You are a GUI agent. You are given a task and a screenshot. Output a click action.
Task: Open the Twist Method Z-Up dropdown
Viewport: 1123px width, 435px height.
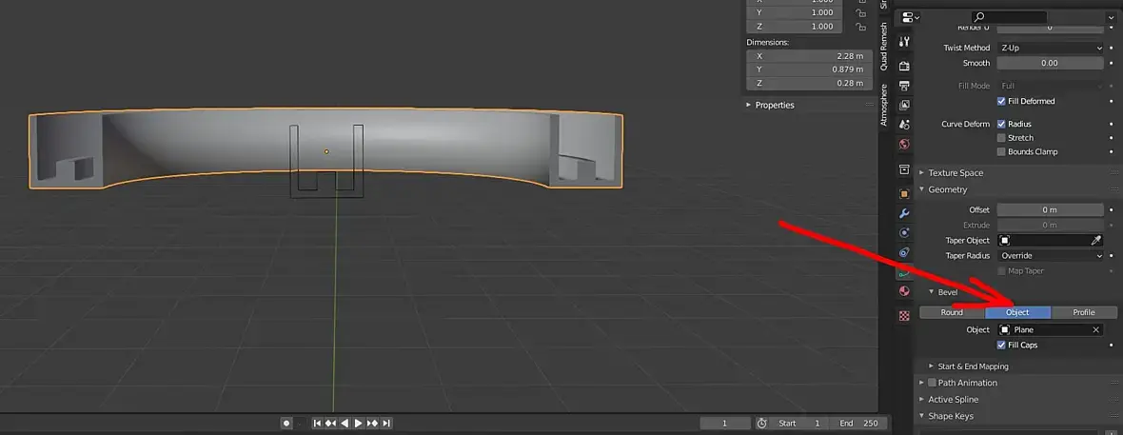[1050, 48]
